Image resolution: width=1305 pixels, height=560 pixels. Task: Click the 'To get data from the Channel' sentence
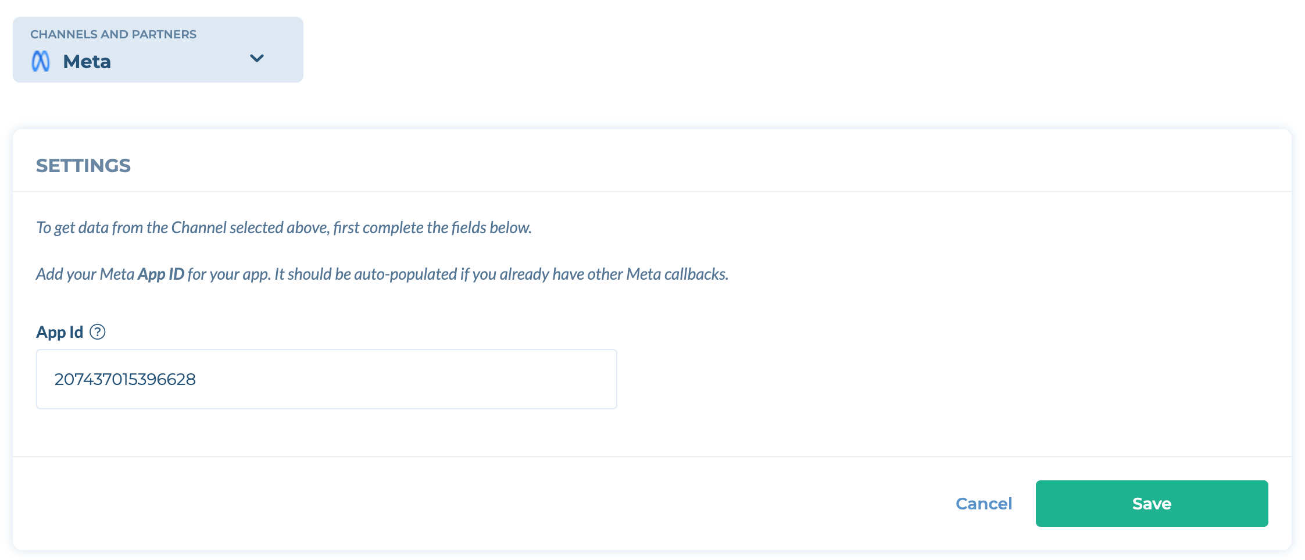tap(284, 227)
